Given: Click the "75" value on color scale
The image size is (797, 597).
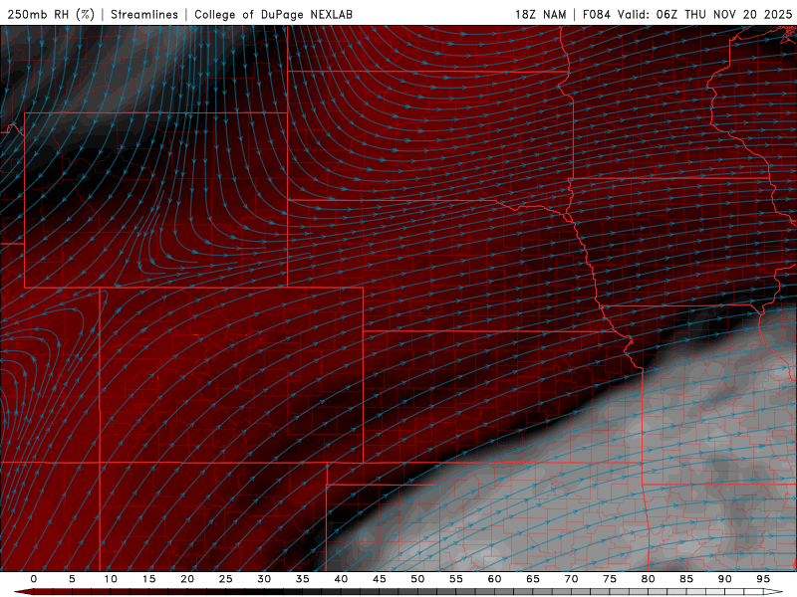Looking at the screenshot, I should point(610,579).
